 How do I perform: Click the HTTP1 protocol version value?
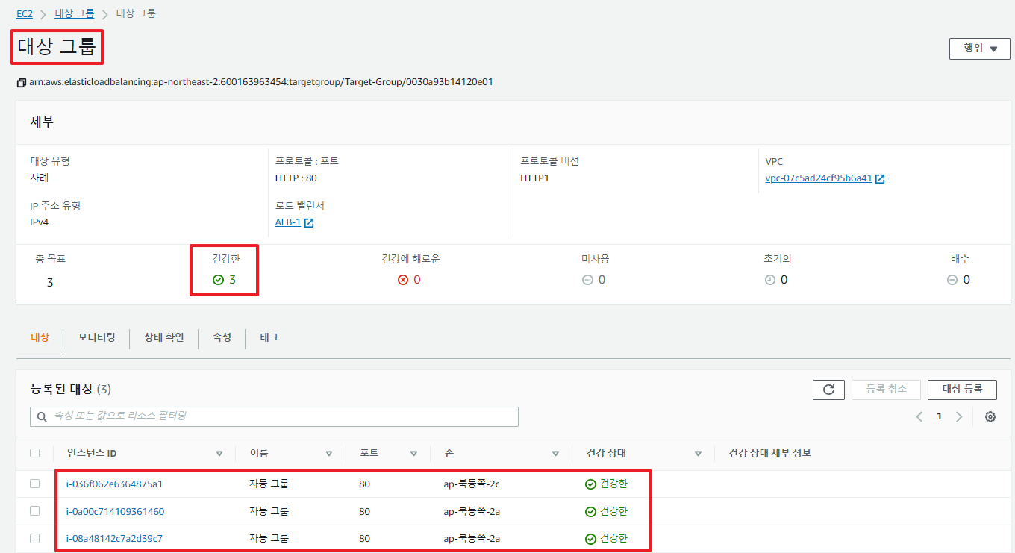click(x=534, y=178)
